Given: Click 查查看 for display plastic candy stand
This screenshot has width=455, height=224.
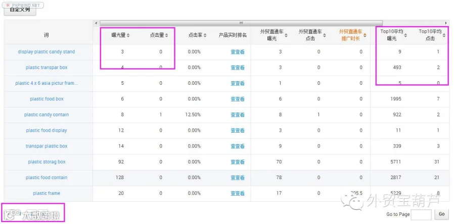Looking at the screenshot, I should coord(238,52).
